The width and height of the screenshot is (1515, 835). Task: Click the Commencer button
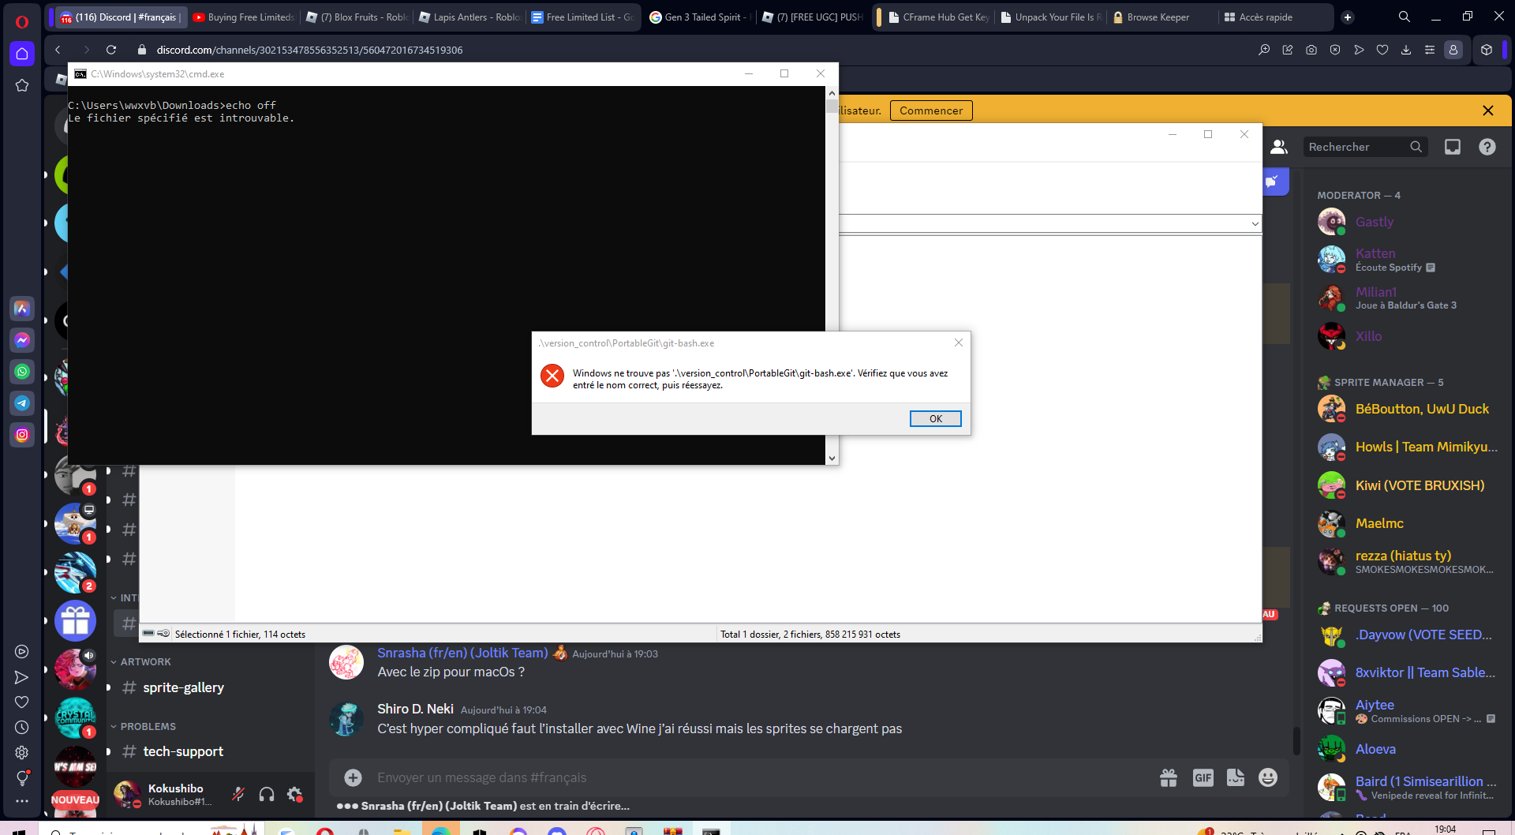(x=931, y=110)
